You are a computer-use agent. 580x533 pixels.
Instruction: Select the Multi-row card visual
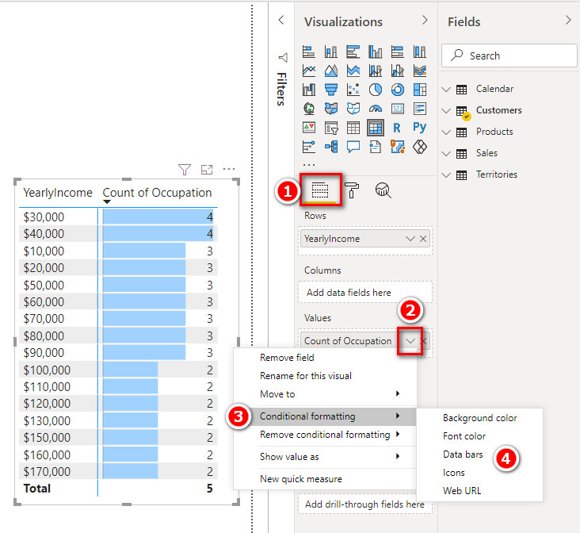[420, 109]
